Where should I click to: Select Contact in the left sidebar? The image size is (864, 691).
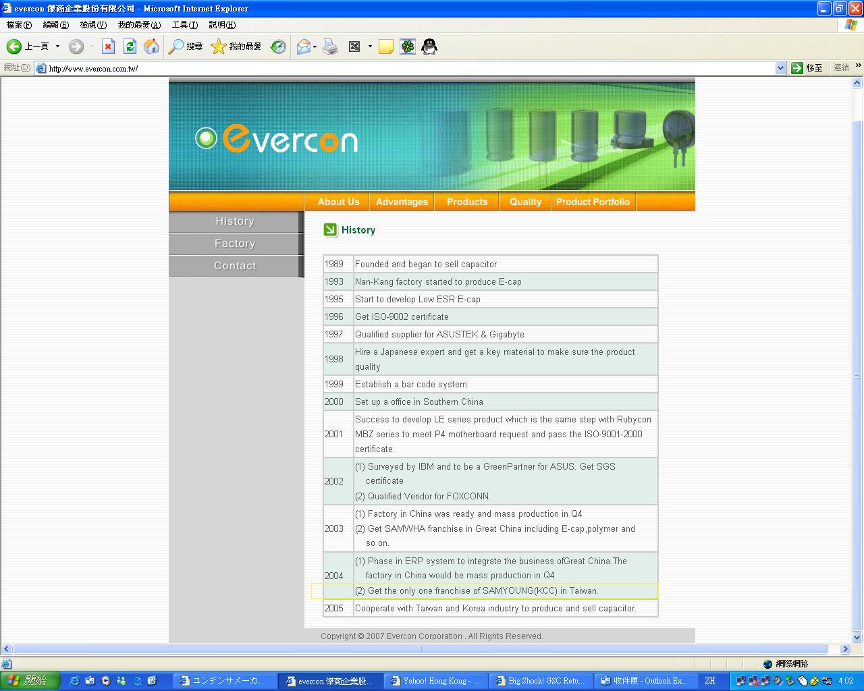pyautogui.click(x=235, y=266)
